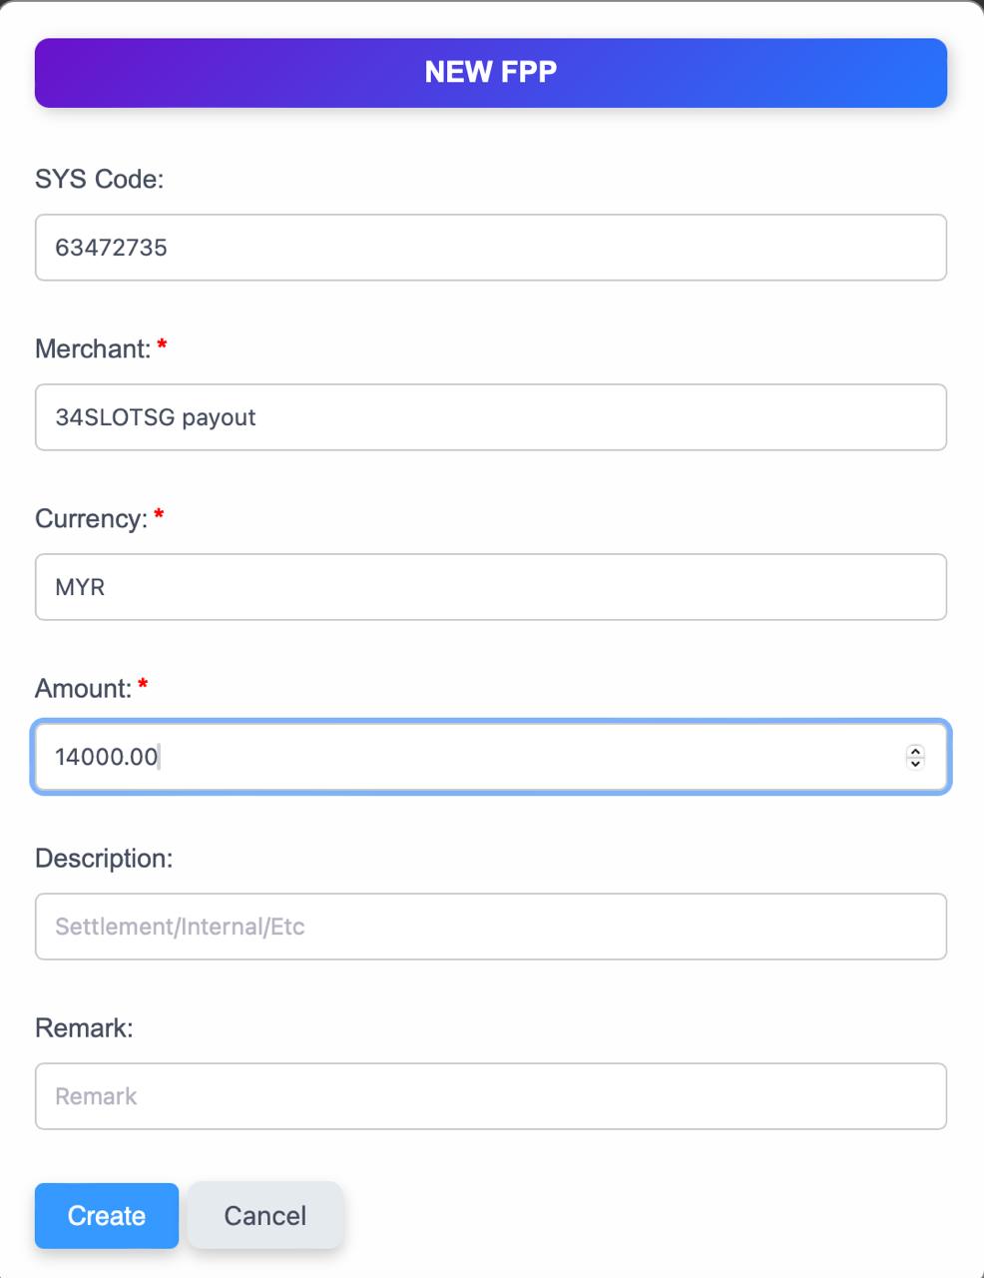Click the NEW FPP header banner
Image resolution: width=984 pixels, height=1278 pixels.
pos(490,73)
